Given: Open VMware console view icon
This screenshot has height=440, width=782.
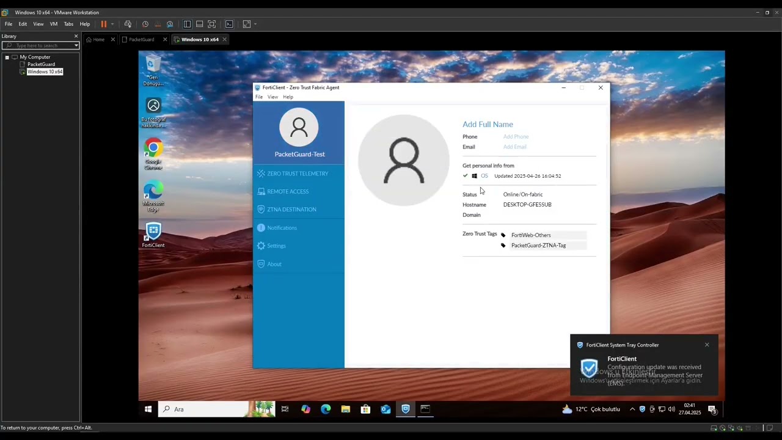Looking at the screenshot, I should [x=229, y=24].
